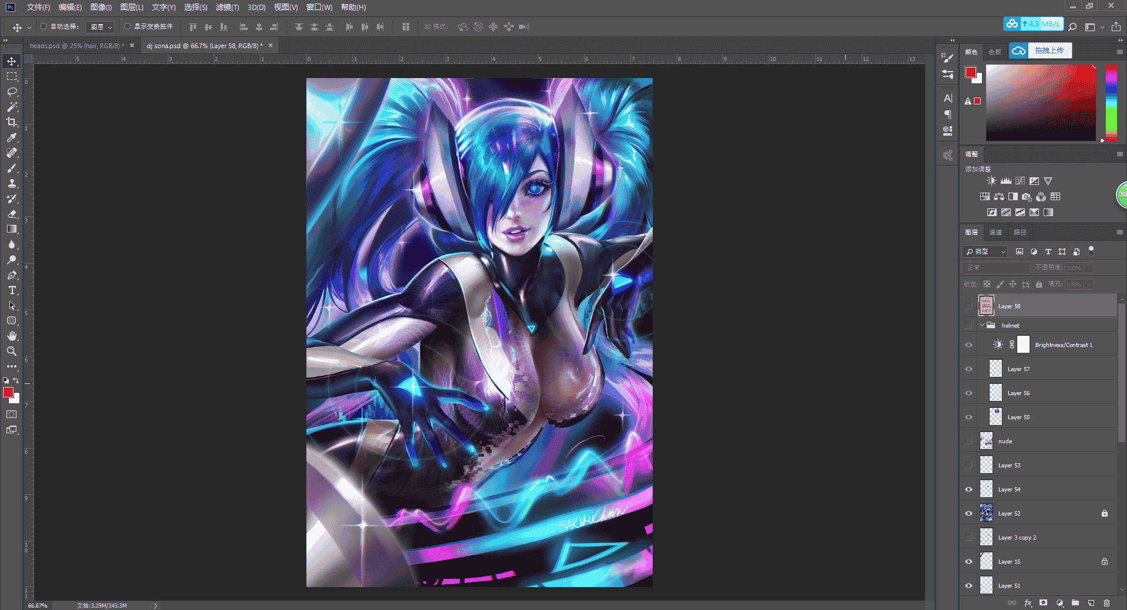Select the Layer 54 thumbnail
The image size is (1127, 610).
coord(987,489)
